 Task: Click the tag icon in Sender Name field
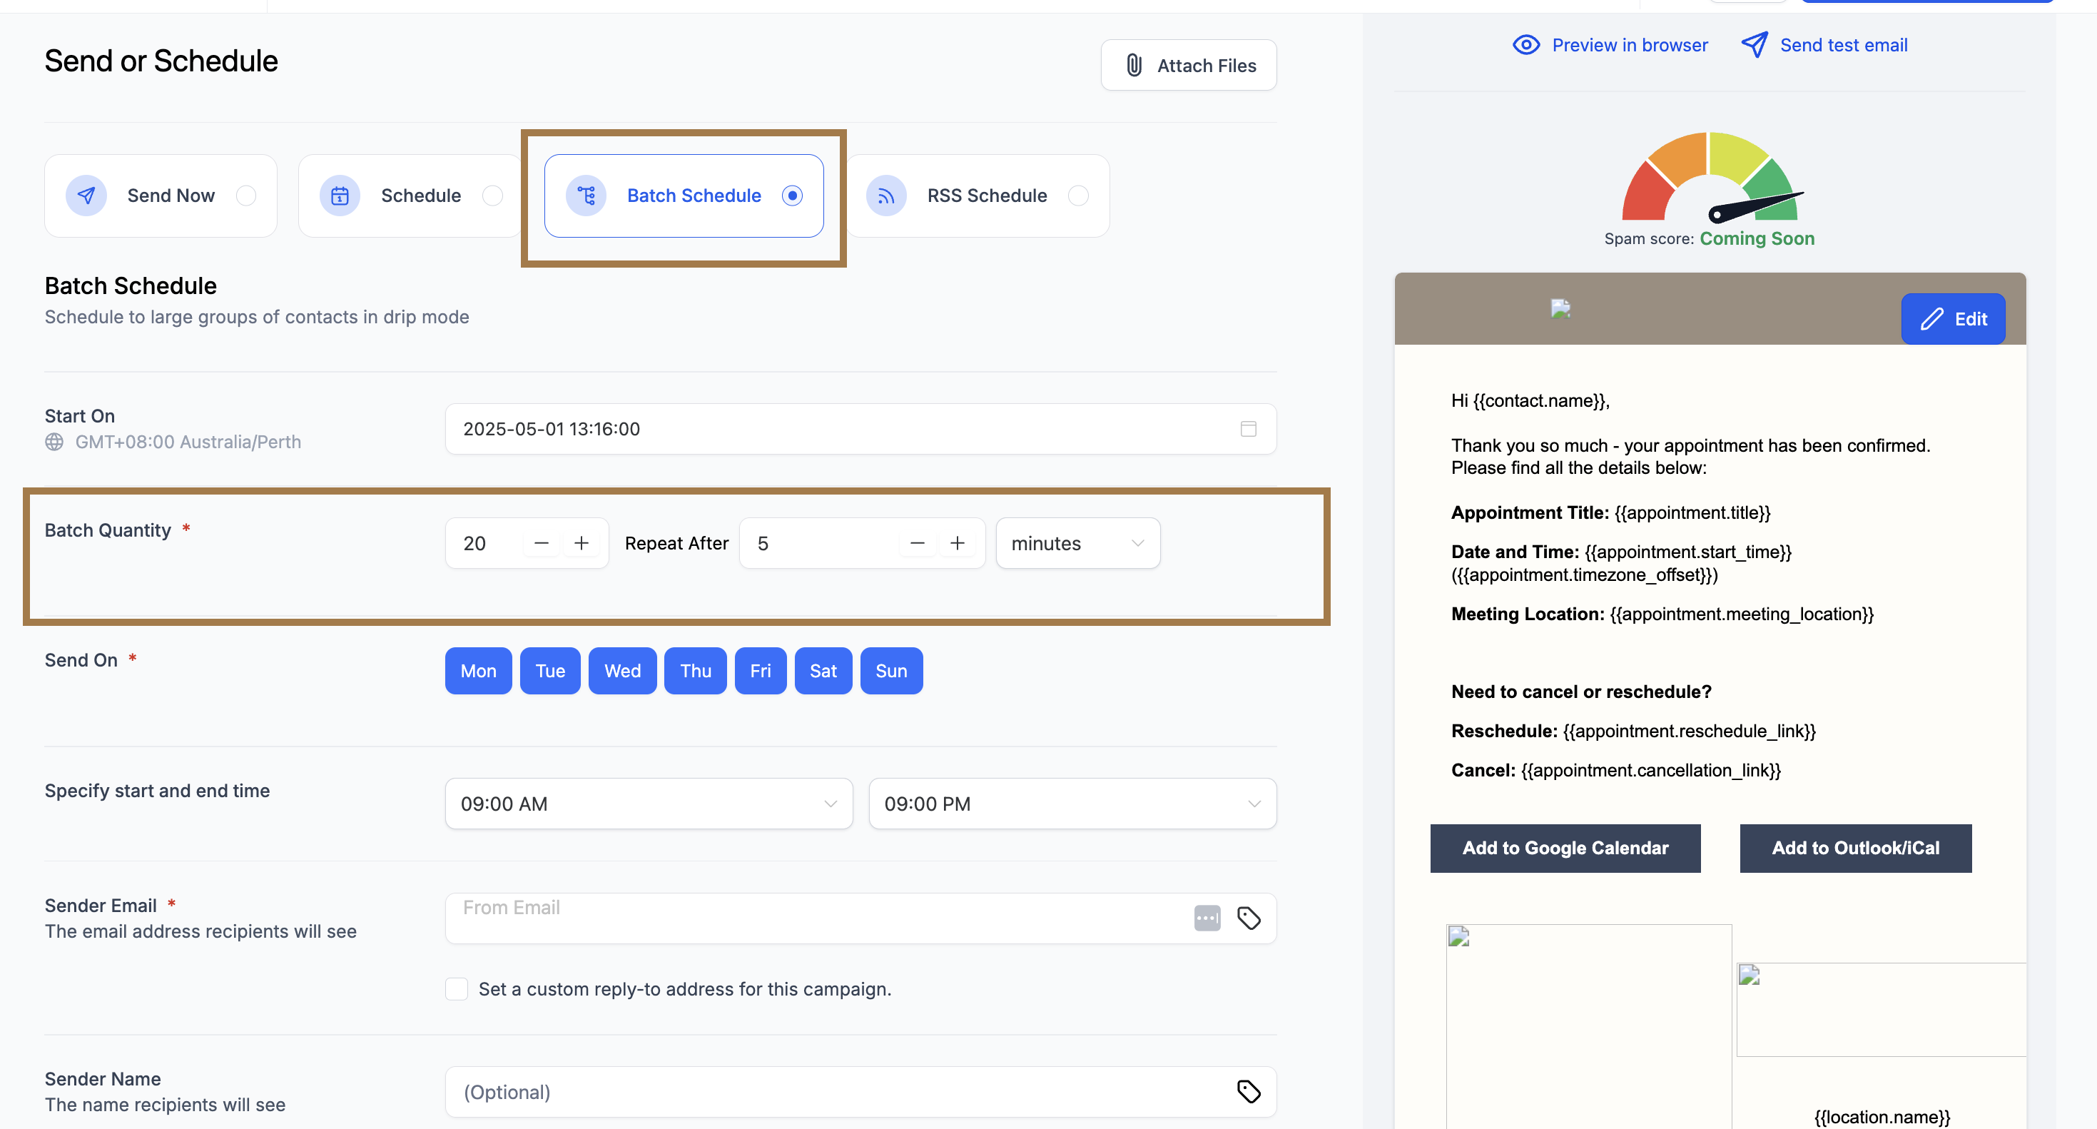tap(1249, 1092)
